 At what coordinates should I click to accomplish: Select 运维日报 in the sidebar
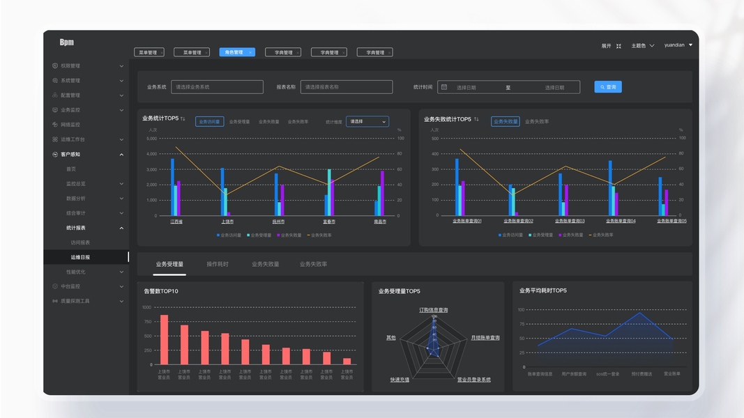tap(86, 257)
